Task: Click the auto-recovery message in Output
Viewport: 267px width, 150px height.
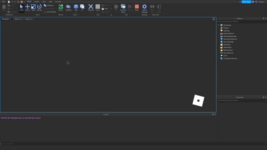Action: pos(20,118)
